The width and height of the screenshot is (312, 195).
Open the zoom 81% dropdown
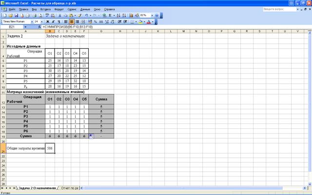[x=152, y=15]
